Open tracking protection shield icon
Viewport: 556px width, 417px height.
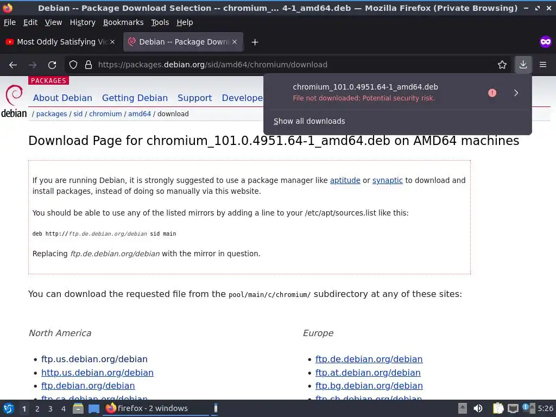73,65
